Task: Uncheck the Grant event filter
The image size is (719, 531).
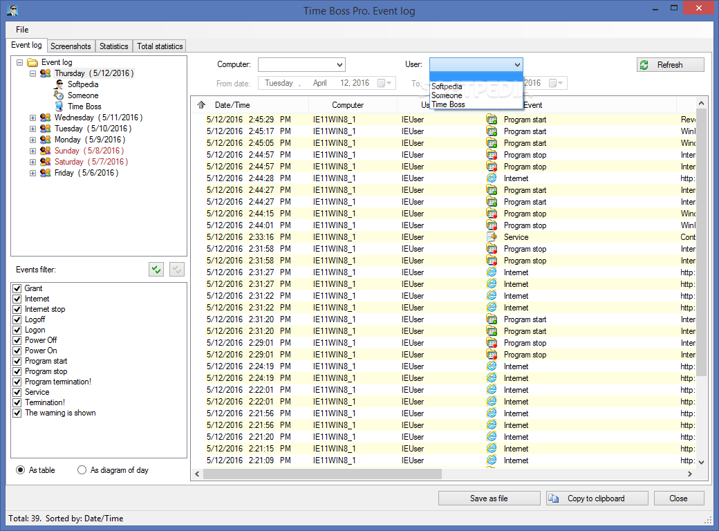Action: click(17, 288)
